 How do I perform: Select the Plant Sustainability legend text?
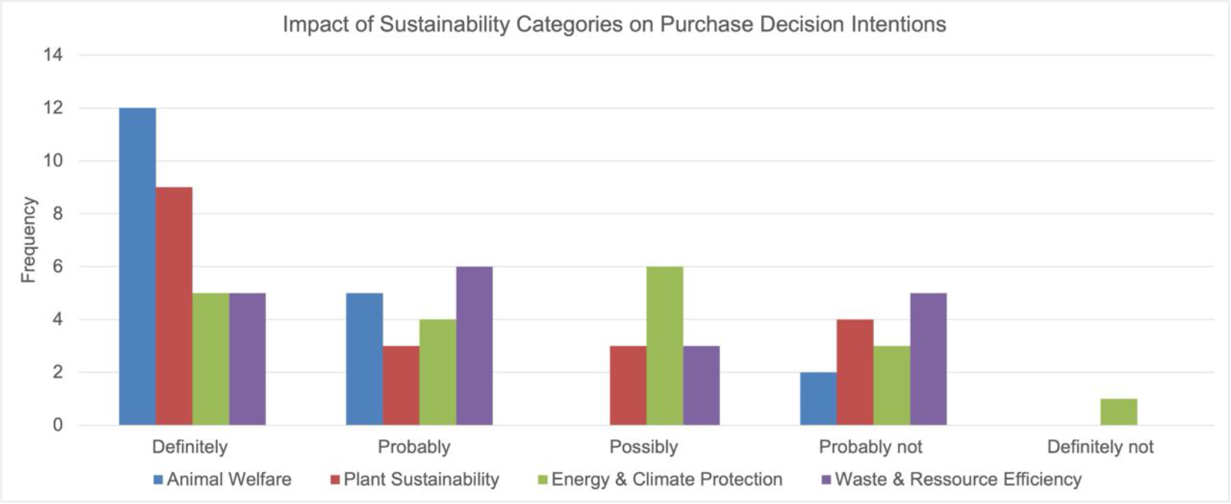[x=421, y=479]
